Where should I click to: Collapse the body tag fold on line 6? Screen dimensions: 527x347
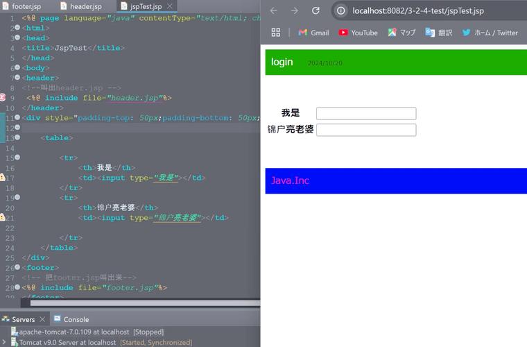point(17,68)
